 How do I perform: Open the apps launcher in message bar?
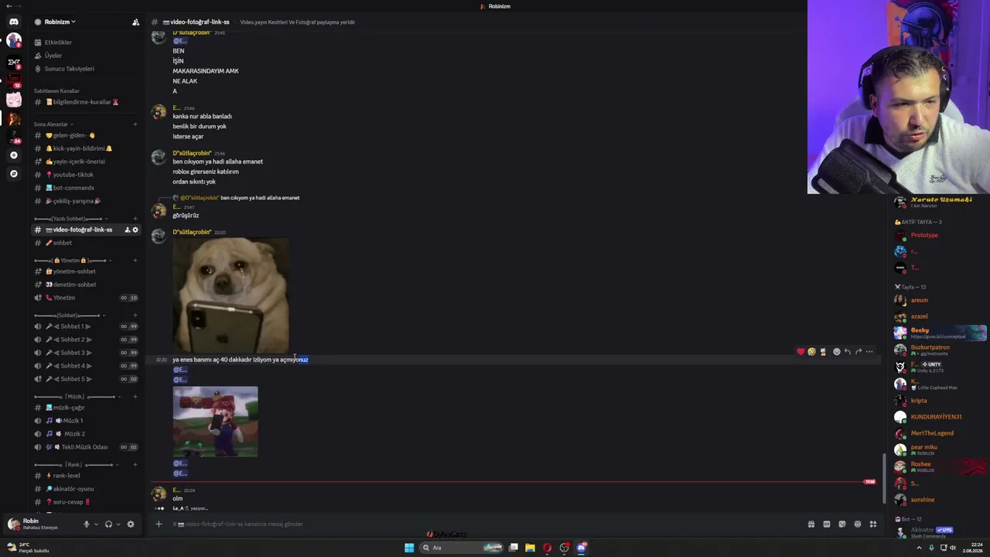point(873,524)
